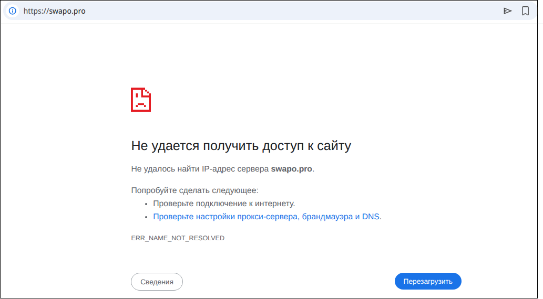Screen dimensions: 543x299
Task: Click the Сведения button
Action: (157, 282)
